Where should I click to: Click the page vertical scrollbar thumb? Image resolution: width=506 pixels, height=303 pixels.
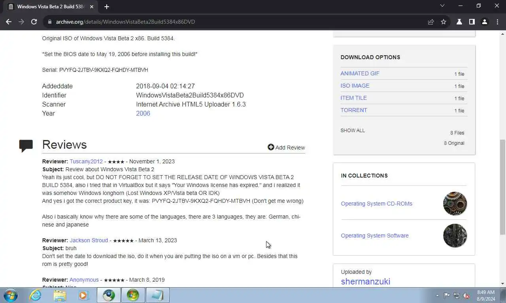pyautogui.click(x=502, y=187)
